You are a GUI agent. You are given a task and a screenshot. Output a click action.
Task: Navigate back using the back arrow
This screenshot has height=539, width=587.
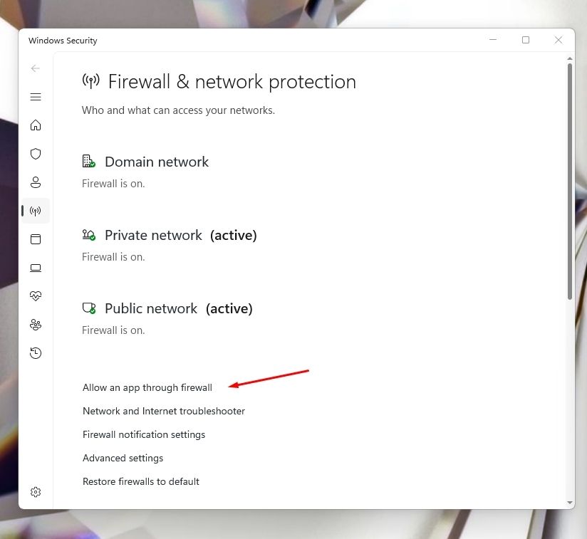coord(36,68)
